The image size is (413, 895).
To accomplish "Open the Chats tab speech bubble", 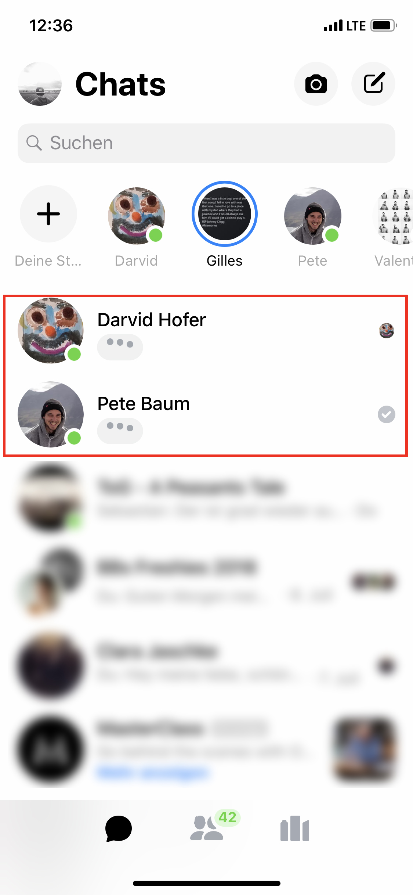I will (x=118, y=828).
